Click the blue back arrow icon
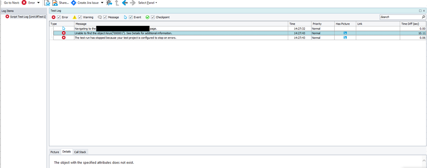Image resolution: width=427 pixels, height=168 pixels. pos(125,3)
